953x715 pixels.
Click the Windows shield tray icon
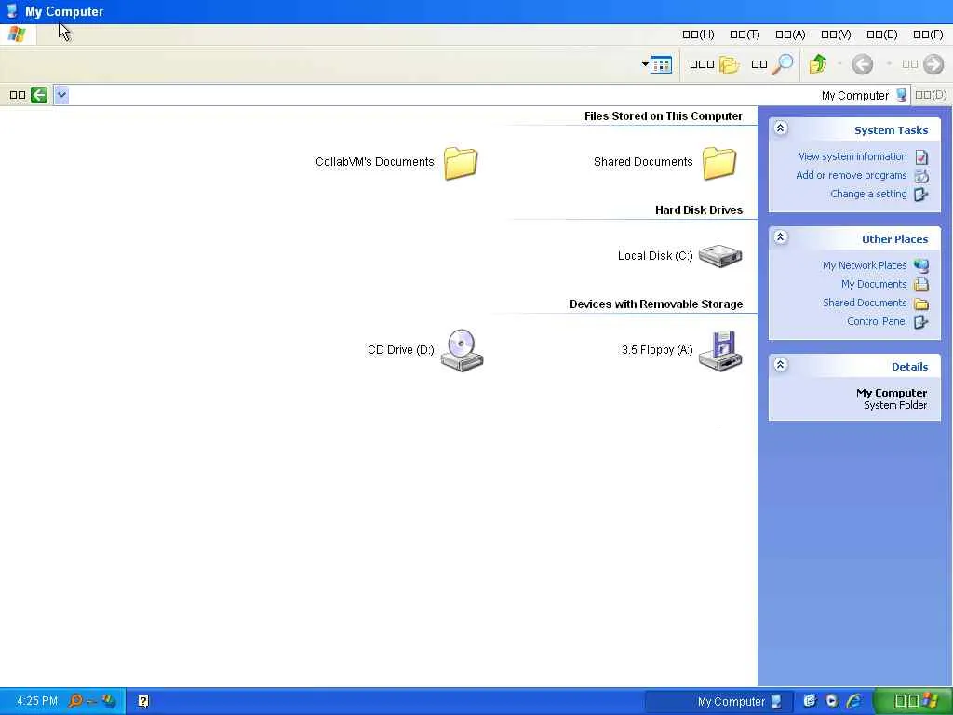click(110, 701)
